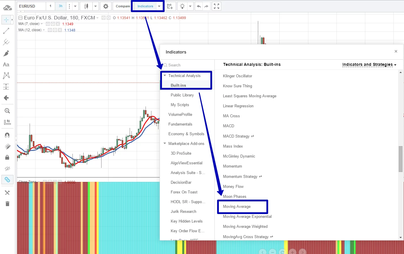Click the EURUSD symbol input field
The height and width of the screenshot is (254, 404).
pyautogui.click(x=31, y=6)
